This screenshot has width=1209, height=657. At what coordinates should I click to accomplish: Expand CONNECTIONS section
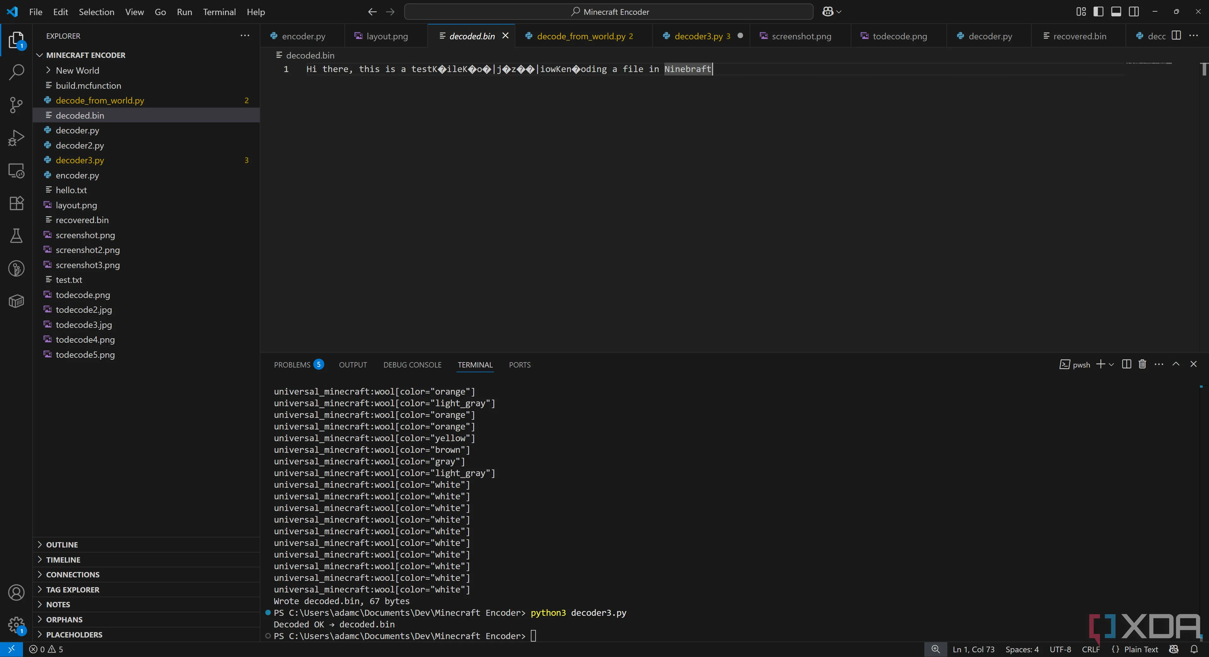point(146,575)
